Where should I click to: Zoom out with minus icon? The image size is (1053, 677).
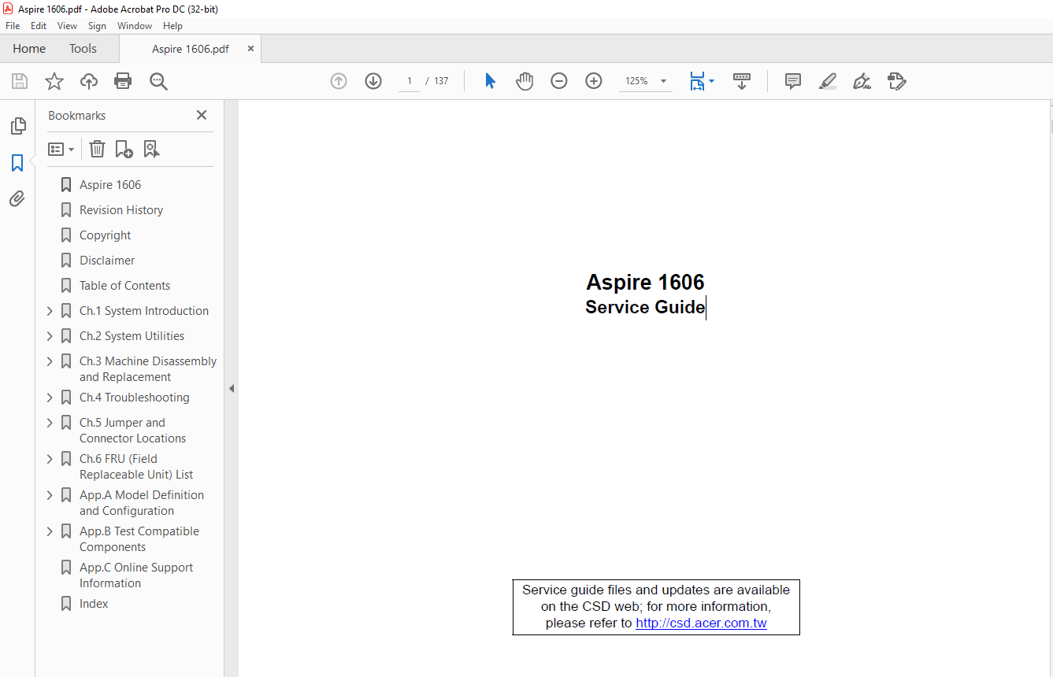pos(559,81)
